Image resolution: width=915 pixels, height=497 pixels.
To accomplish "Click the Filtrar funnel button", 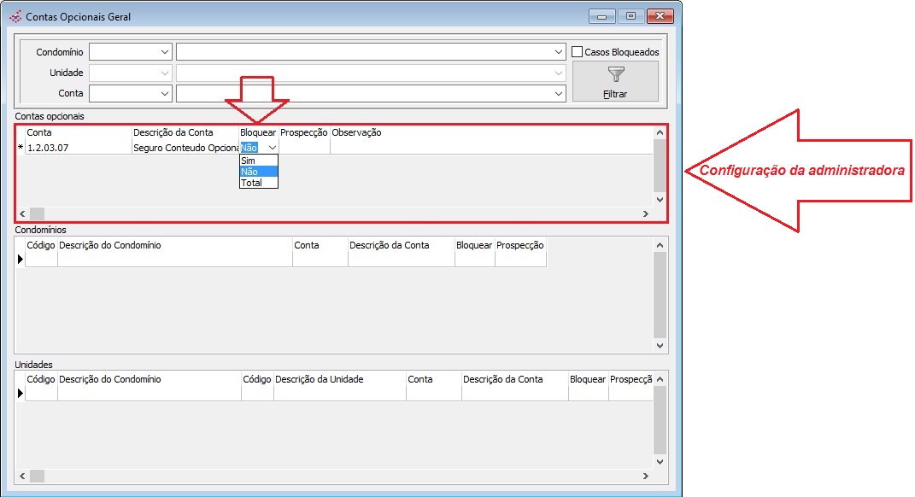I will [615, 81].
